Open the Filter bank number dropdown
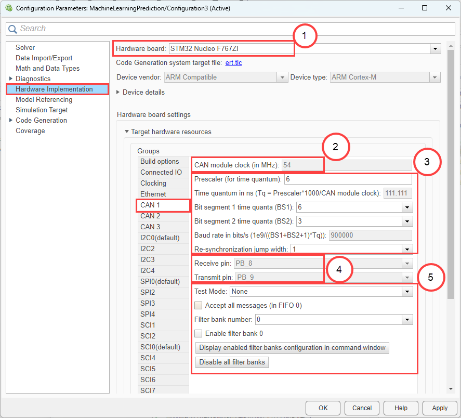Image resolution: width=461 pixels, height=418 pixels. (407, 319)
